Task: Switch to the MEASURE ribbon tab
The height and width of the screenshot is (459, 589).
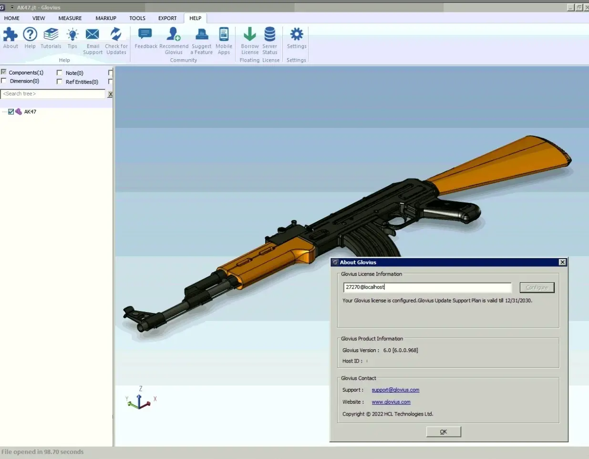Action: [70, 18]
